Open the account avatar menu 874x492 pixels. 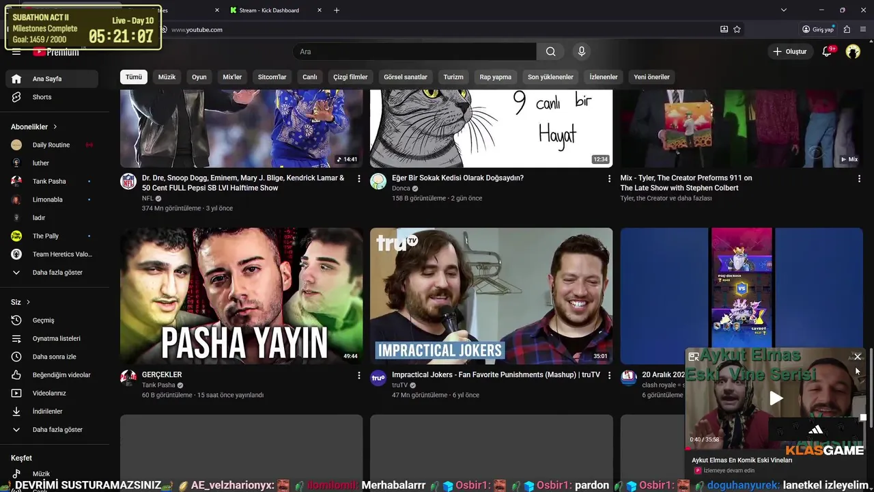coord(853,51)
